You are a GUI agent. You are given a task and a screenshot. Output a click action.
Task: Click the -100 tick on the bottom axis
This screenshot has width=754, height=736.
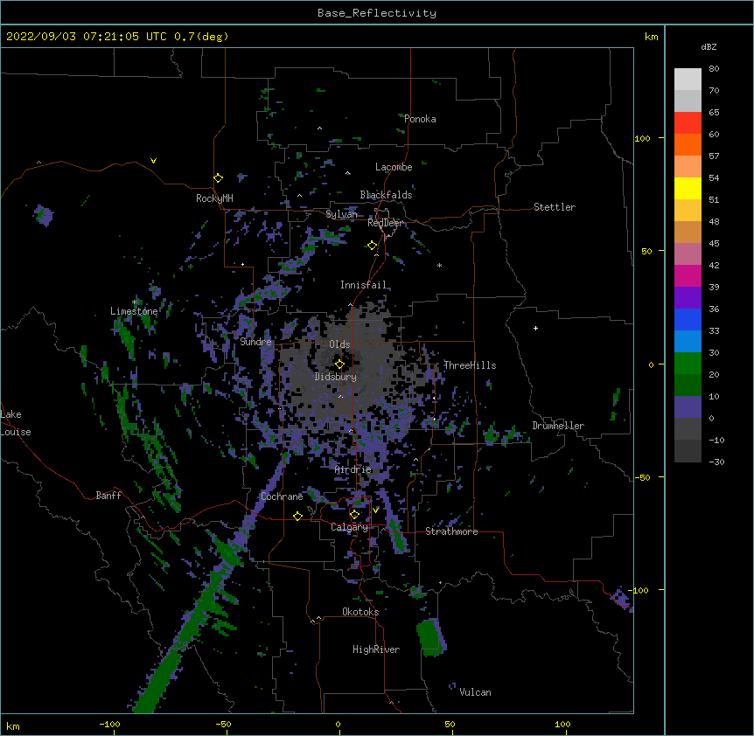coord(109,724)
